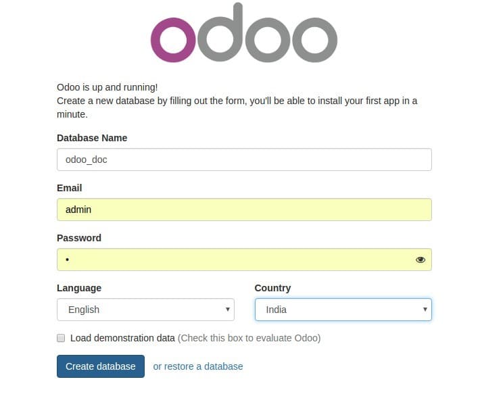Click the Email field label

69,188
